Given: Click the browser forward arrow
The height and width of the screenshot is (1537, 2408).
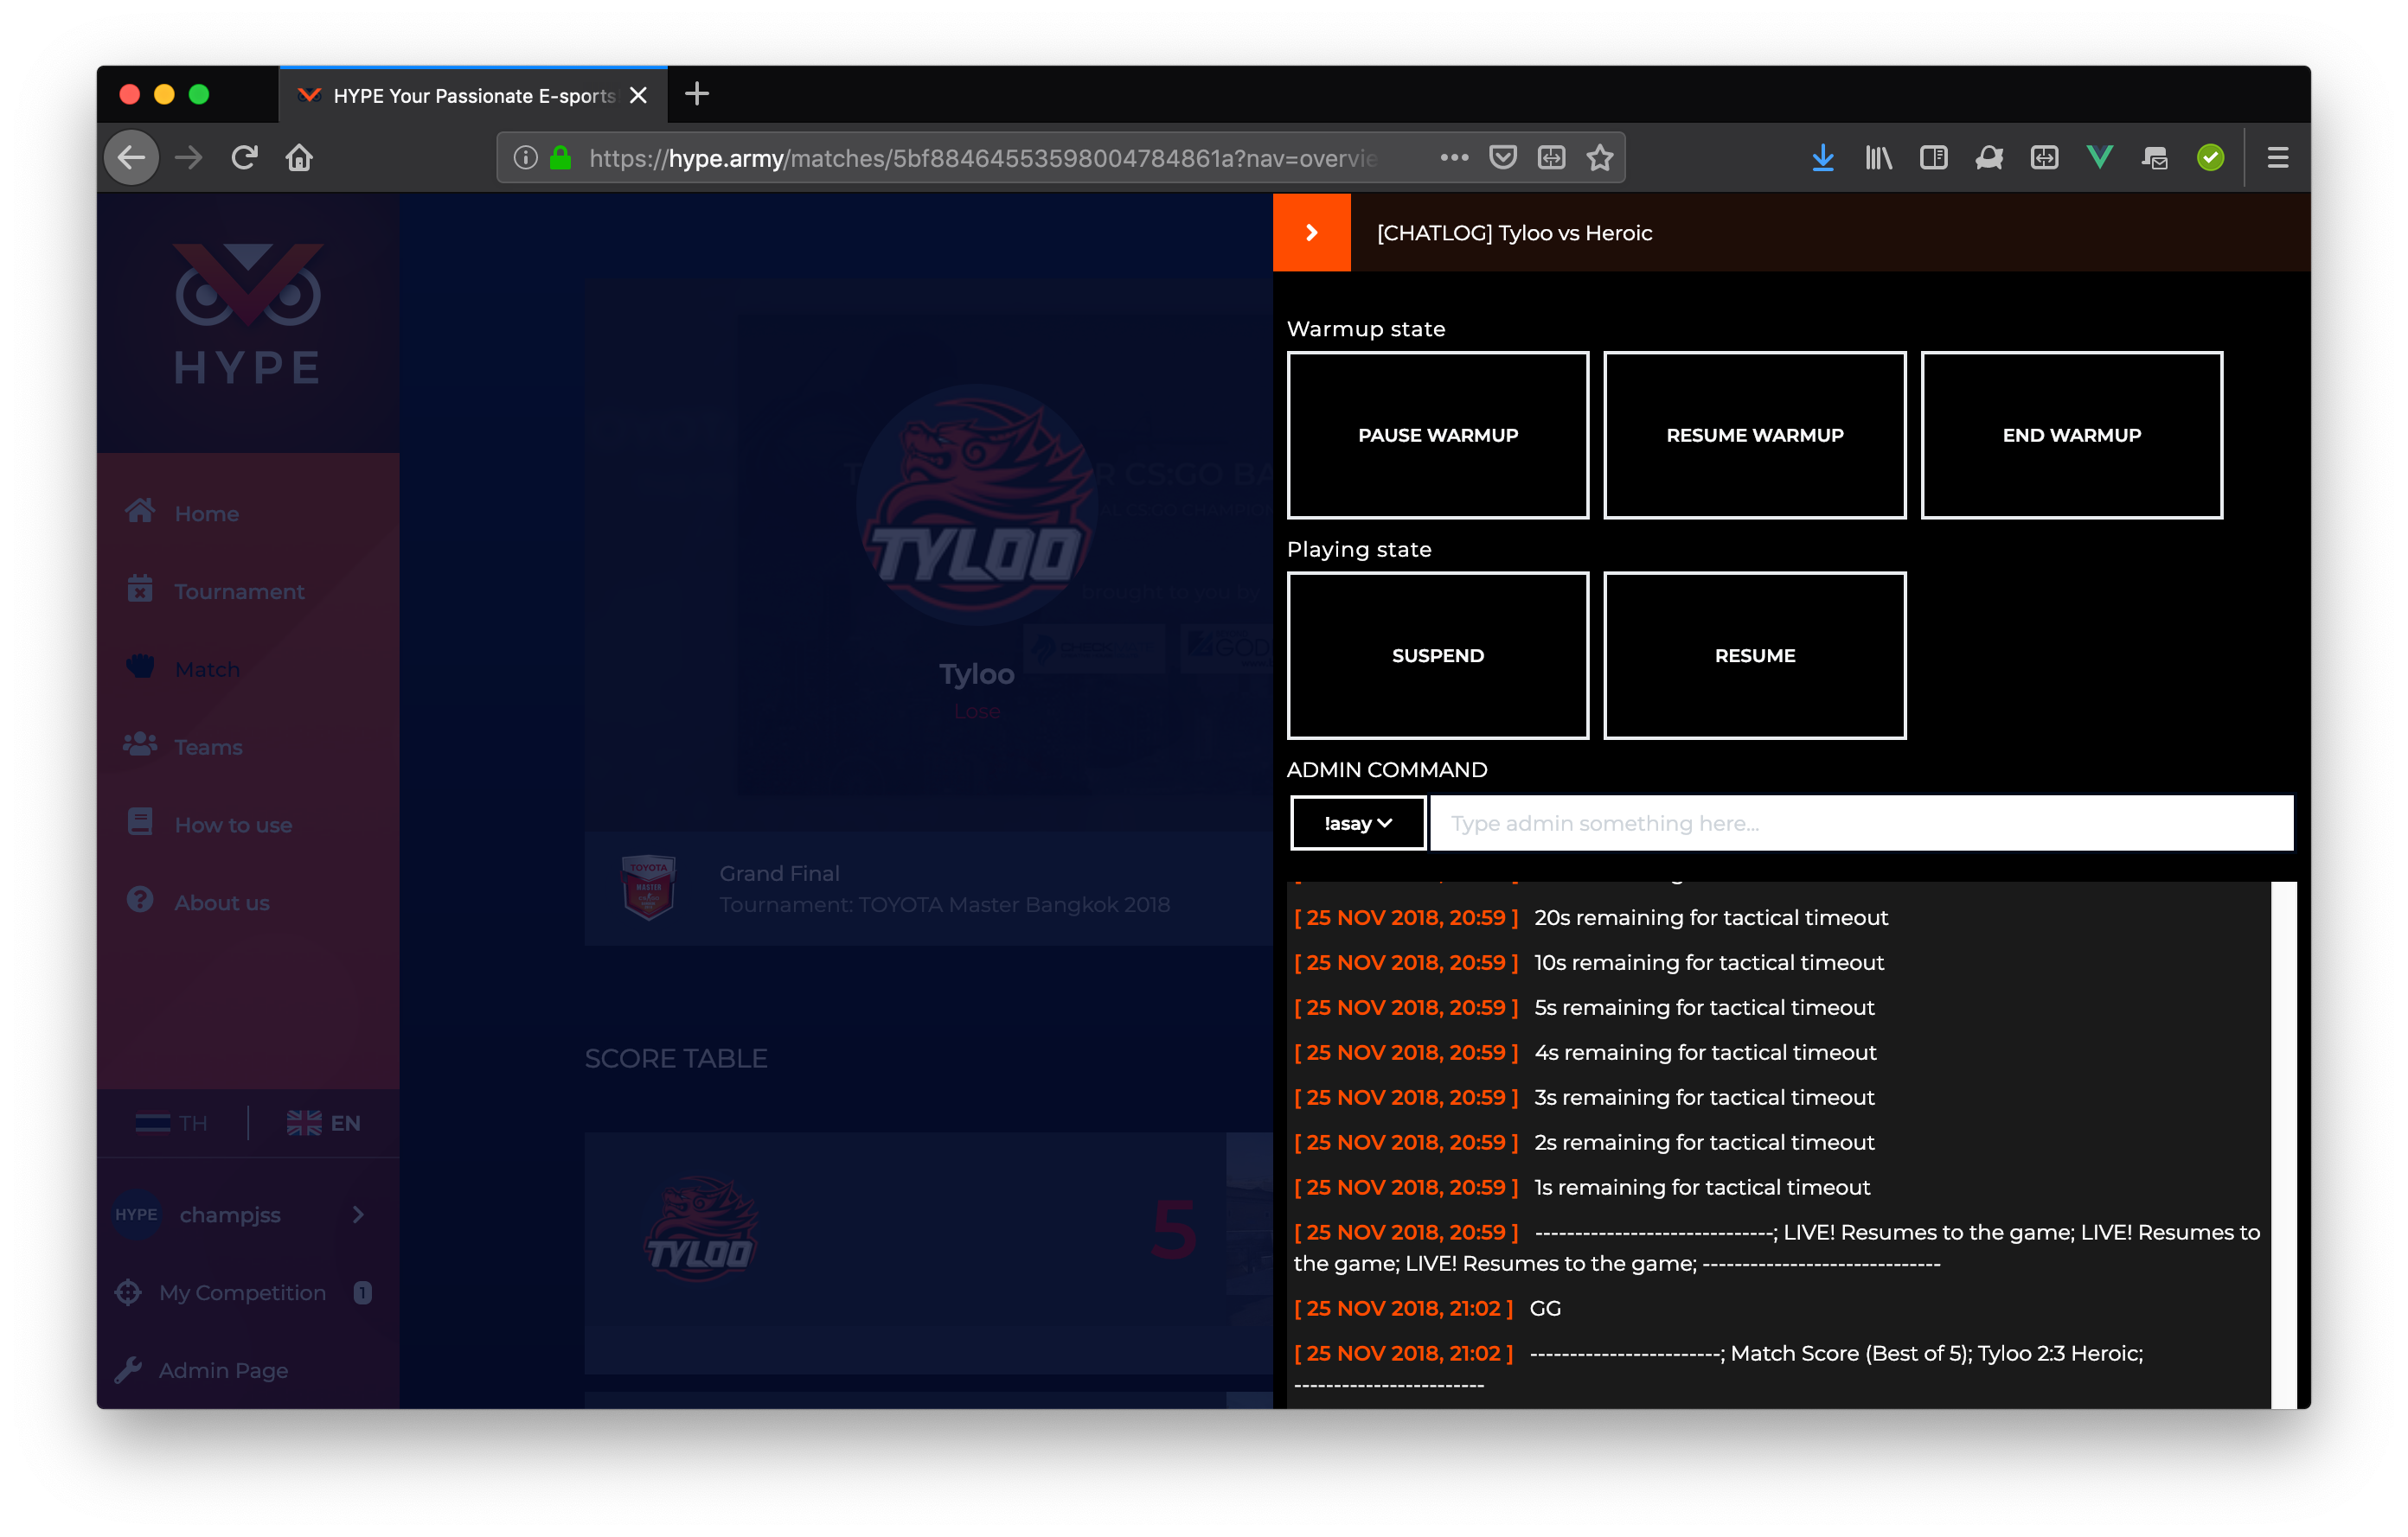Looking at the screenshot, I should click(189, 158).
